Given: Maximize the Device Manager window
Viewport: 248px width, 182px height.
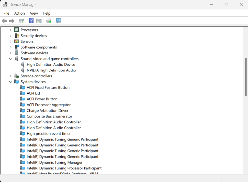Looking at the screenshot, I should coord(227,5).
